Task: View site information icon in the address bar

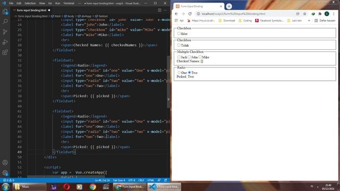Action: pos(198,14)
